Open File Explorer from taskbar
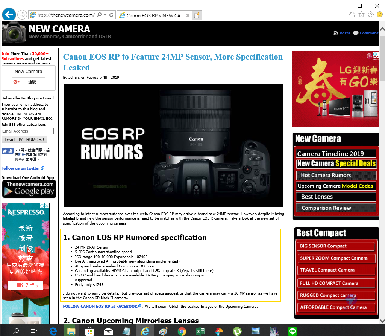 point(71,331)
